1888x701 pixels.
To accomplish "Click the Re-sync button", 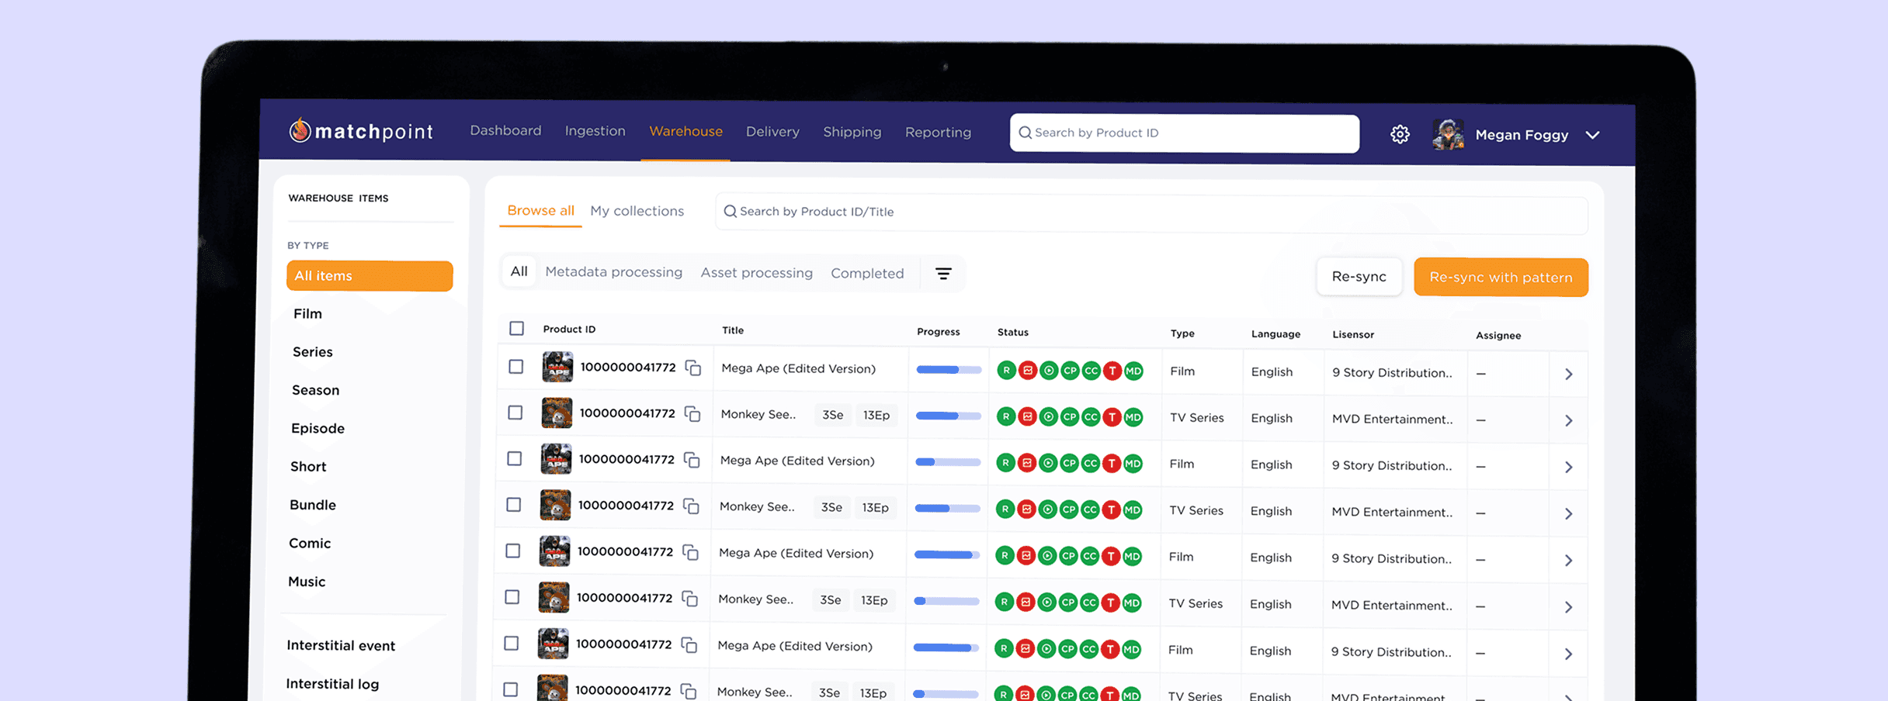I will (1359, 276).
